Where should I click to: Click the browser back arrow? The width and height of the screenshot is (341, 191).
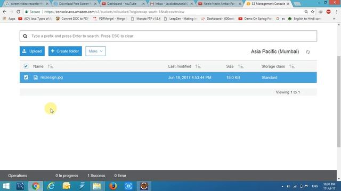(5, 12)
